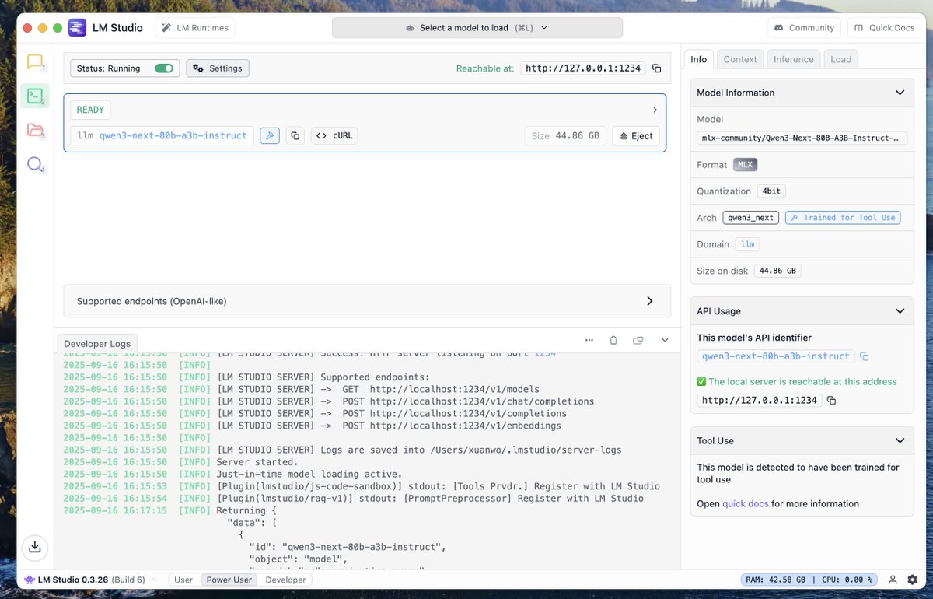Open the Community button

click(x=805, y=28)
